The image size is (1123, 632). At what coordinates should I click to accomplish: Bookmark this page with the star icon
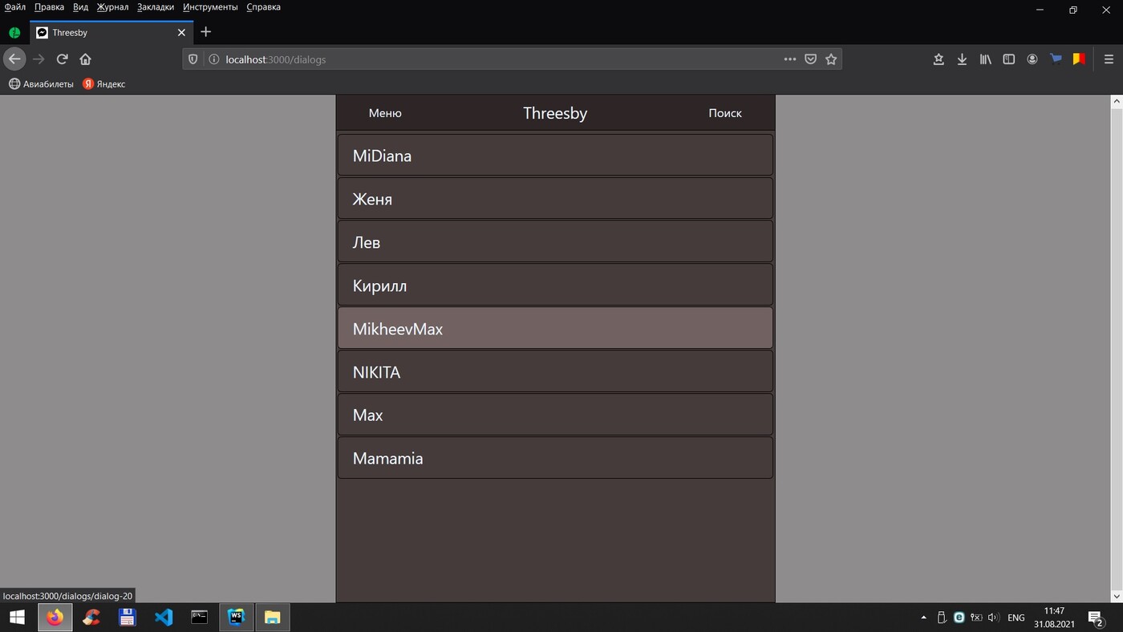click(x=831, y=59)
